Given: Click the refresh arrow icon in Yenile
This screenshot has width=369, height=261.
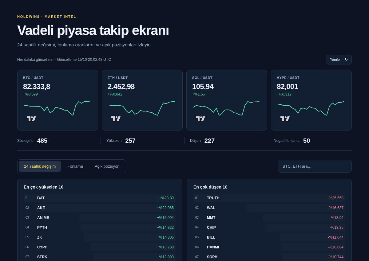Looking at the screenshot, I should click(x=346, y=60).
